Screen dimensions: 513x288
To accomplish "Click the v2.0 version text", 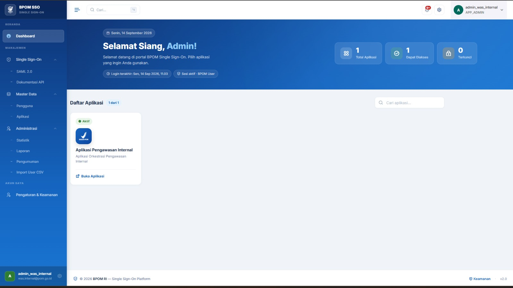I will point(503,279).
